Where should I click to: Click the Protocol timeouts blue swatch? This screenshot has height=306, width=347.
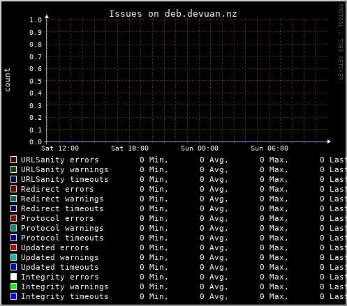point(13,238)
